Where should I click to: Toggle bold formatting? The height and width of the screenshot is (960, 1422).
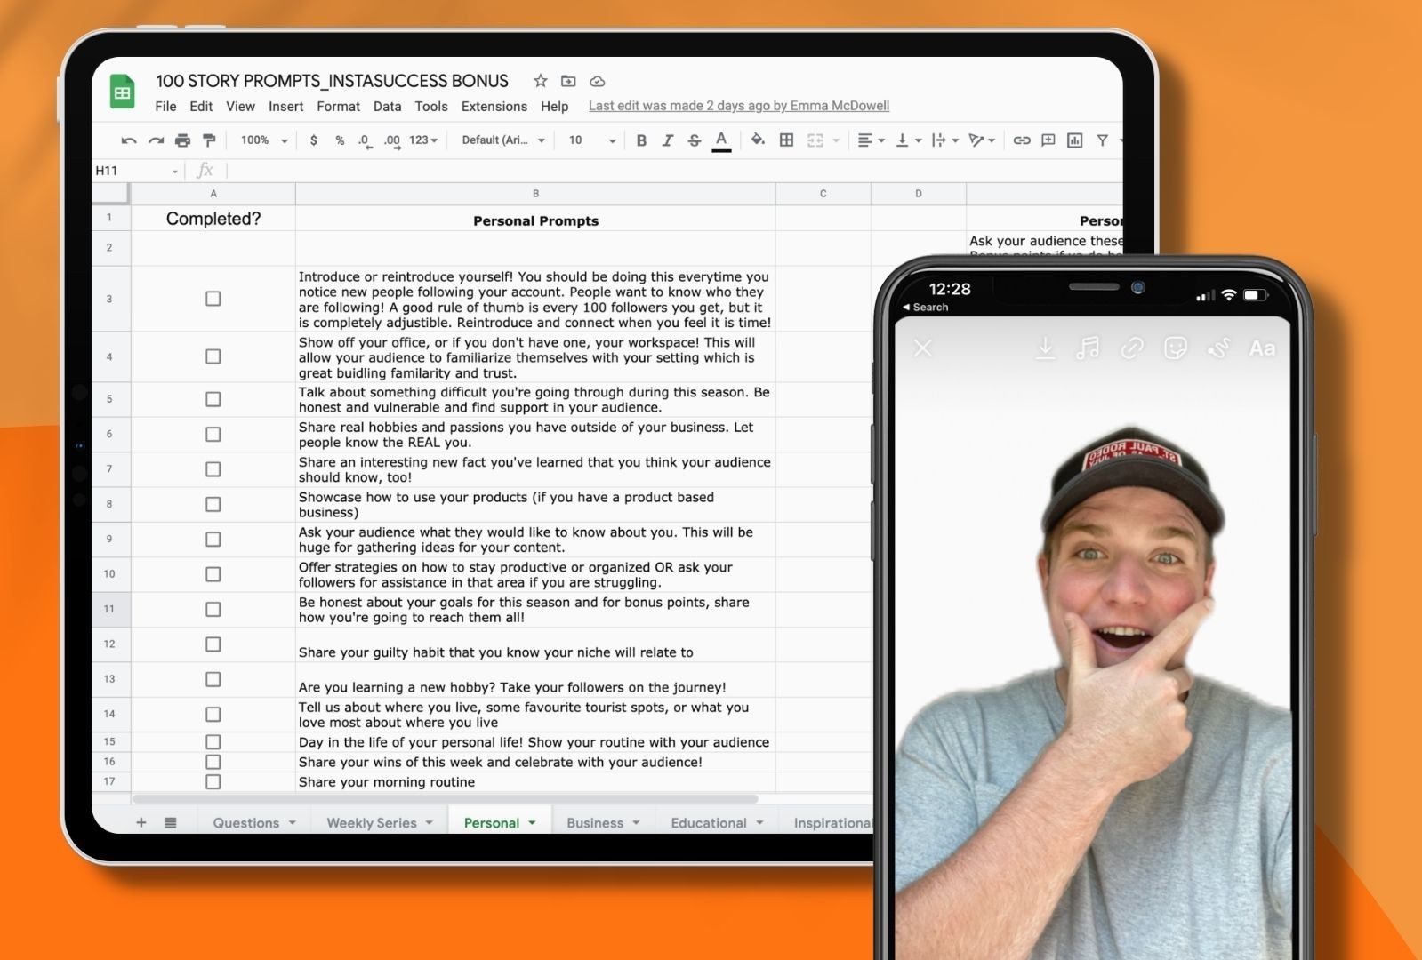click(641, 140)
